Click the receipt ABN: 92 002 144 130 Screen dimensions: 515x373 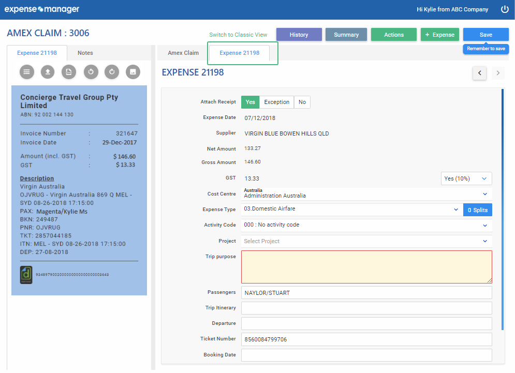(47, 115)
